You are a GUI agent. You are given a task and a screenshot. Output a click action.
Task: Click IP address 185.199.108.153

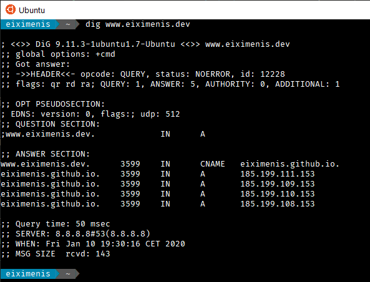point(278,204)
